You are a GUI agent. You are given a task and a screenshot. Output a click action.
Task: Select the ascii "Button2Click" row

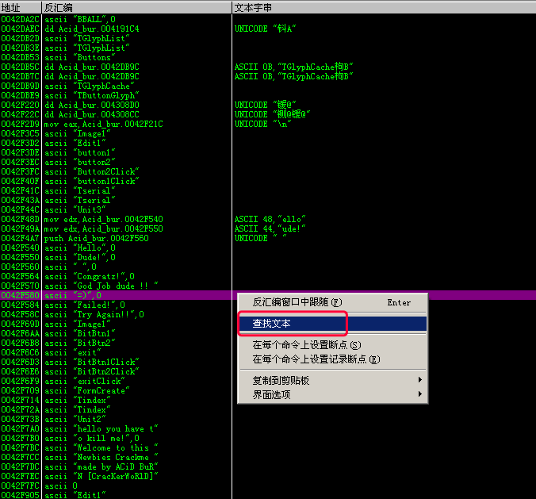[268, 171]
